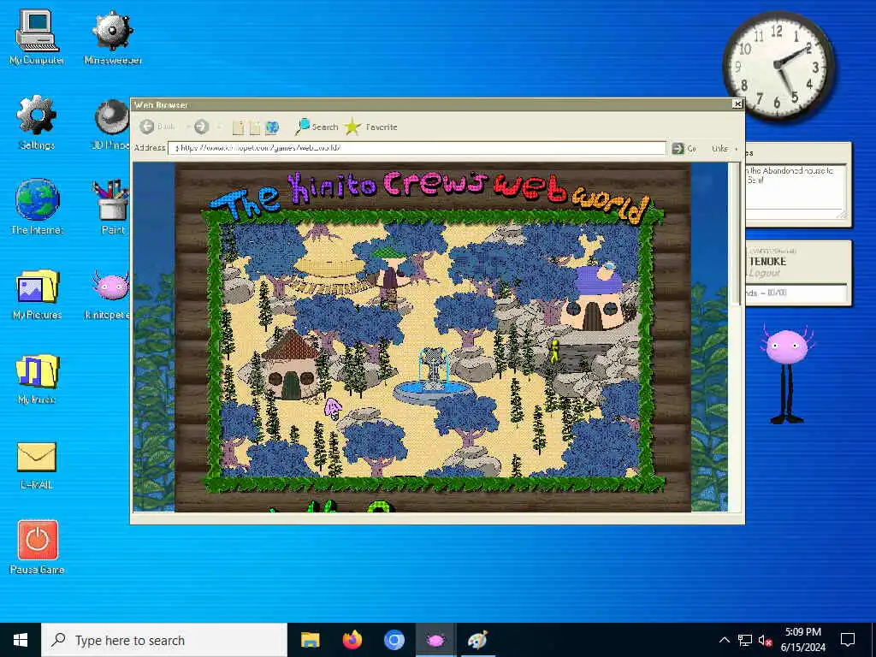Click the fountain in the map center
Viewport: 876px width, 657px height.
(432, 376)
